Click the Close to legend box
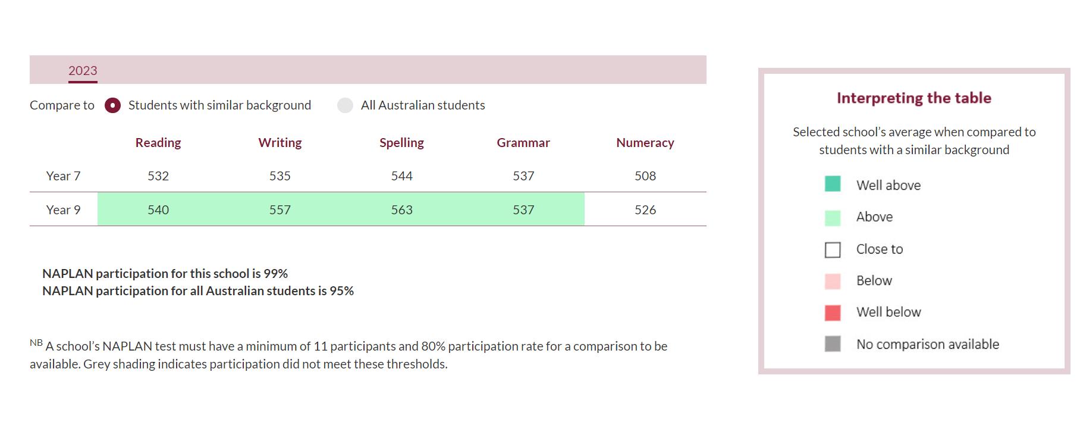The width and height of the screenshot is (1083, 422). point(833,249)
